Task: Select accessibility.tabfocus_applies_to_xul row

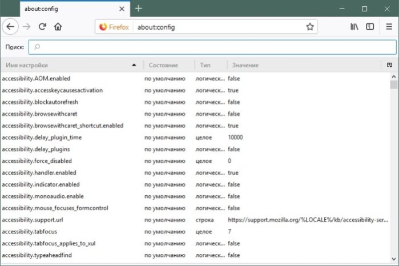Action: pyautogui.click(x=195, y=243)
